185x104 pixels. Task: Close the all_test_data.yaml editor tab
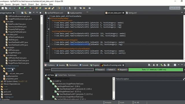pyautogui.click(x=123, y=13)
